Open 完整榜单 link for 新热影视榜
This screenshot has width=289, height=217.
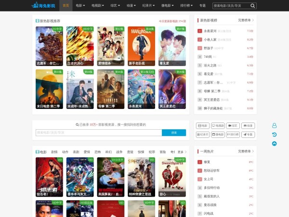(x=246, y=20)
